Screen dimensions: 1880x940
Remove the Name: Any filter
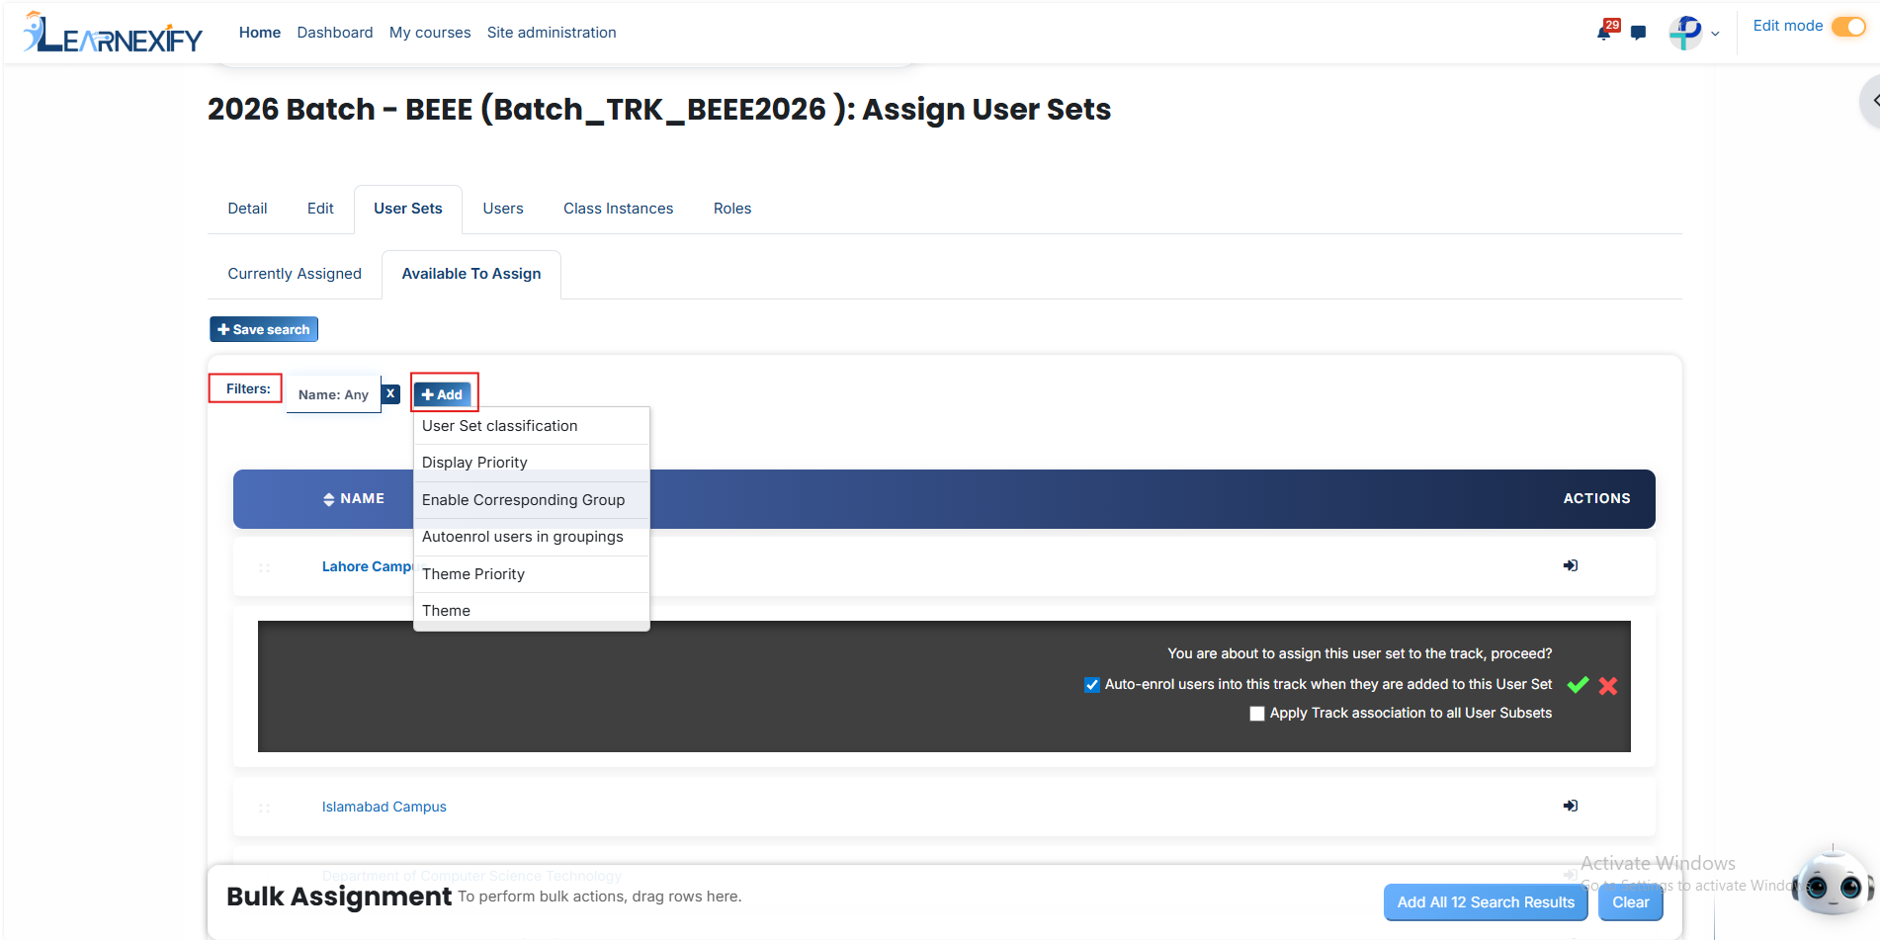click(390, 393)
